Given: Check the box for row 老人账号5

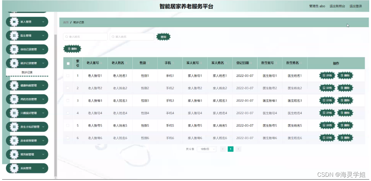Looking at the screenshot, I should click(x=68, y=126).
